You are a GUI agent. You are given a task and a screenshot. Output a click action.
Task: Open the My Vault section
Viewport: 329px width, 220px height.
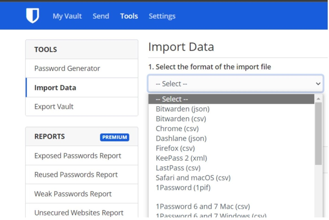[67, 16]
